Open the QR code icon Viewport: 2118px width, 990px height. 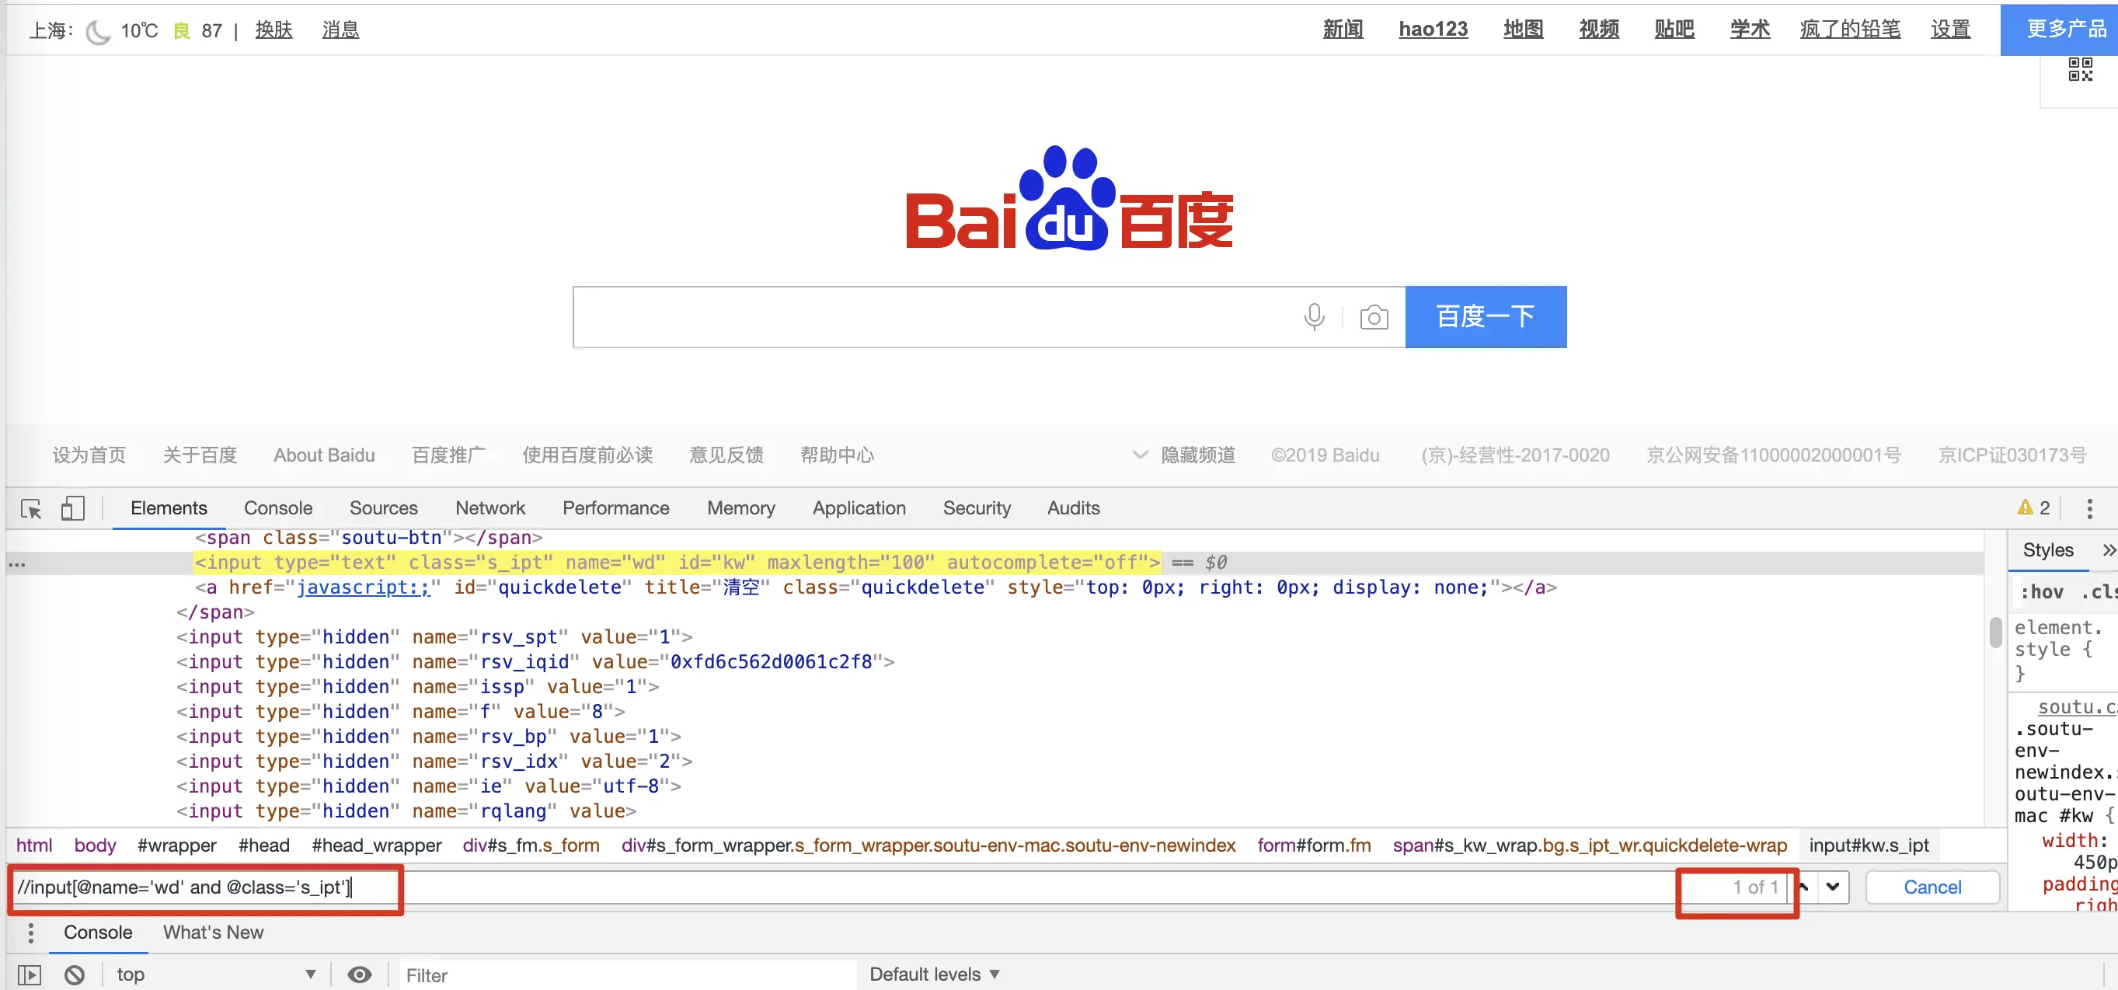2079,69
